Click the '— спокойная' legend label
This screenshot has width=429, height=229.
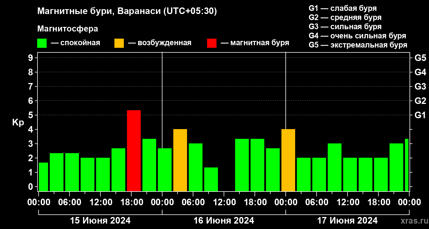coord(76,43)
